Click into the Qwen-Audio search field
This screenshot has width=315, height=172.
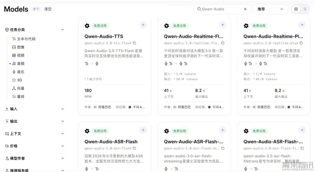click(x=222, y=9)
